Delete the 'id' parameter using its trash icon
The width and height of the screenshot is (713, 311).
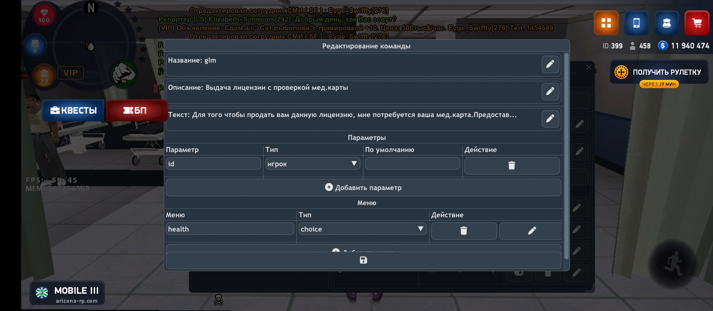(x=512, y=165)
